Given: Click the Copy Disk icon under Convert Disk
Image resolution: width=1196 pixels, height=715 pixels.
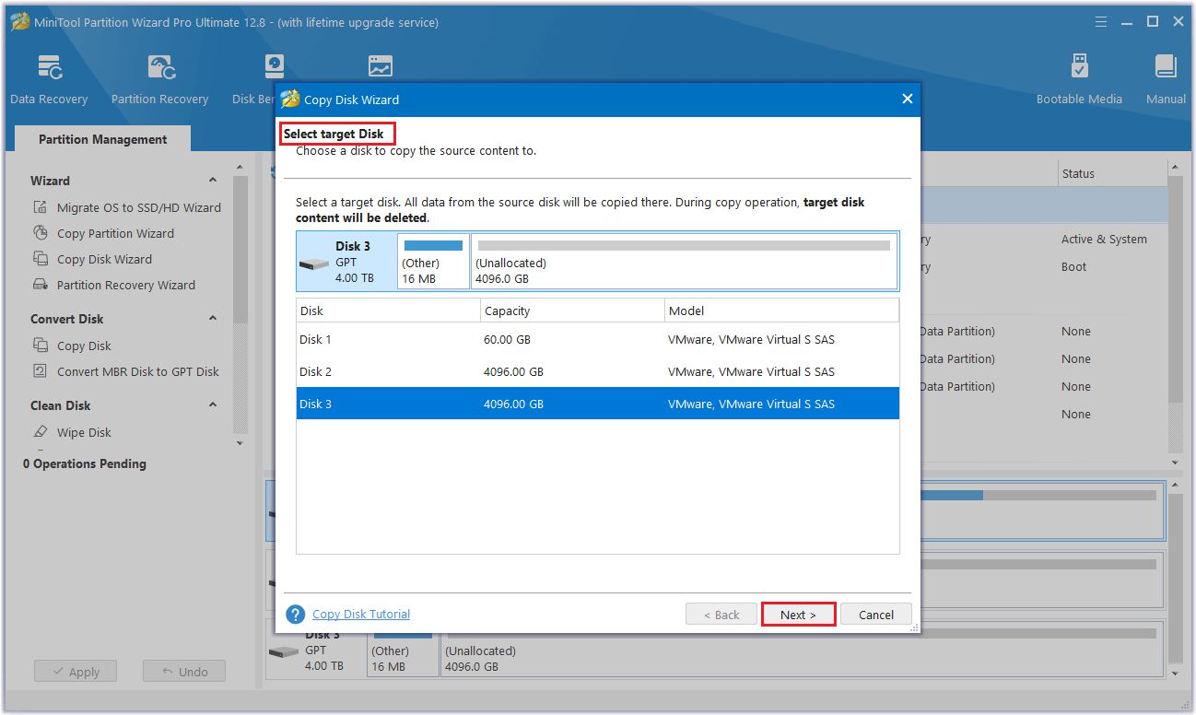Looking at the screenshot, I should click(x=41, y=346).
